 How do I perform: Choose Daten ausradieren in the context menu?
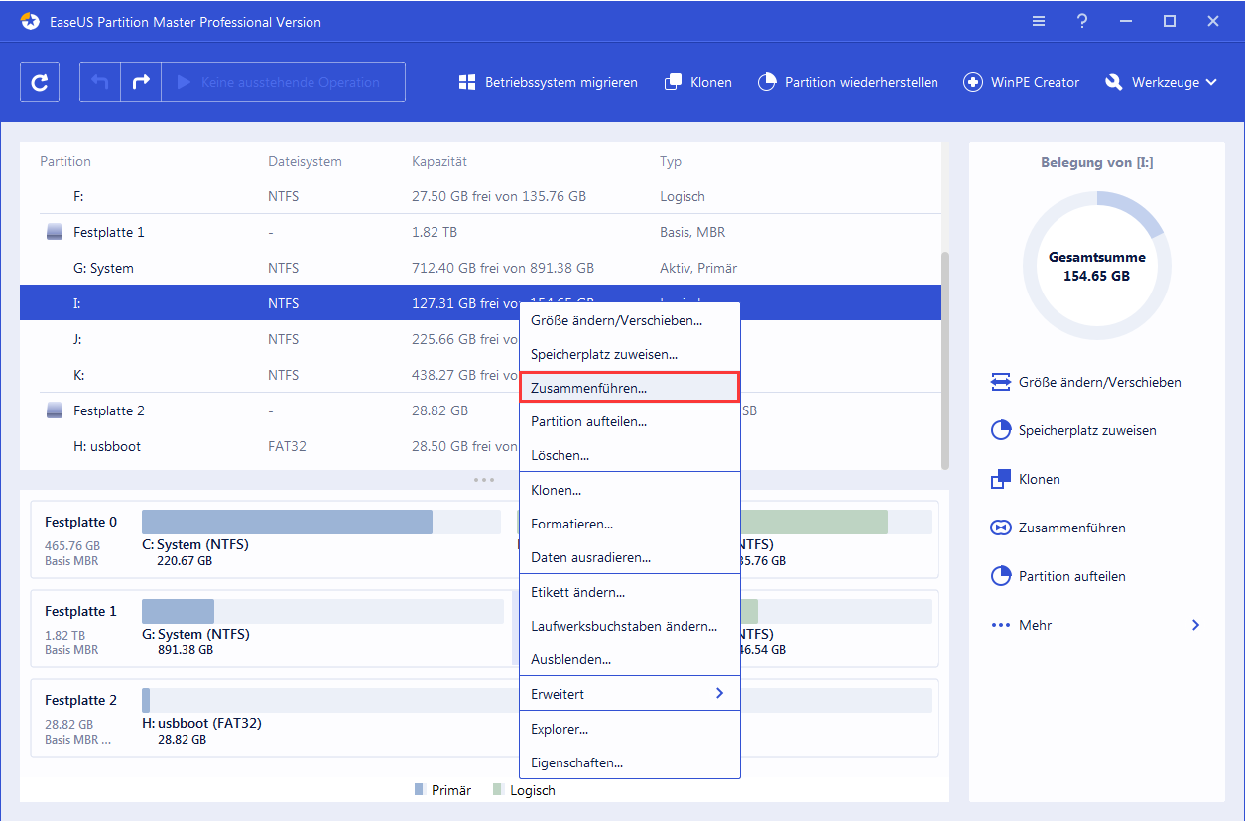[630, 557]
